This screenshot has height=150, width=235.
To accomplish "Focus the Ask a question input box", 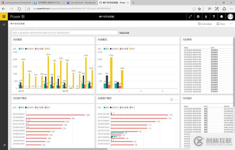I will [x=64, y=32].
